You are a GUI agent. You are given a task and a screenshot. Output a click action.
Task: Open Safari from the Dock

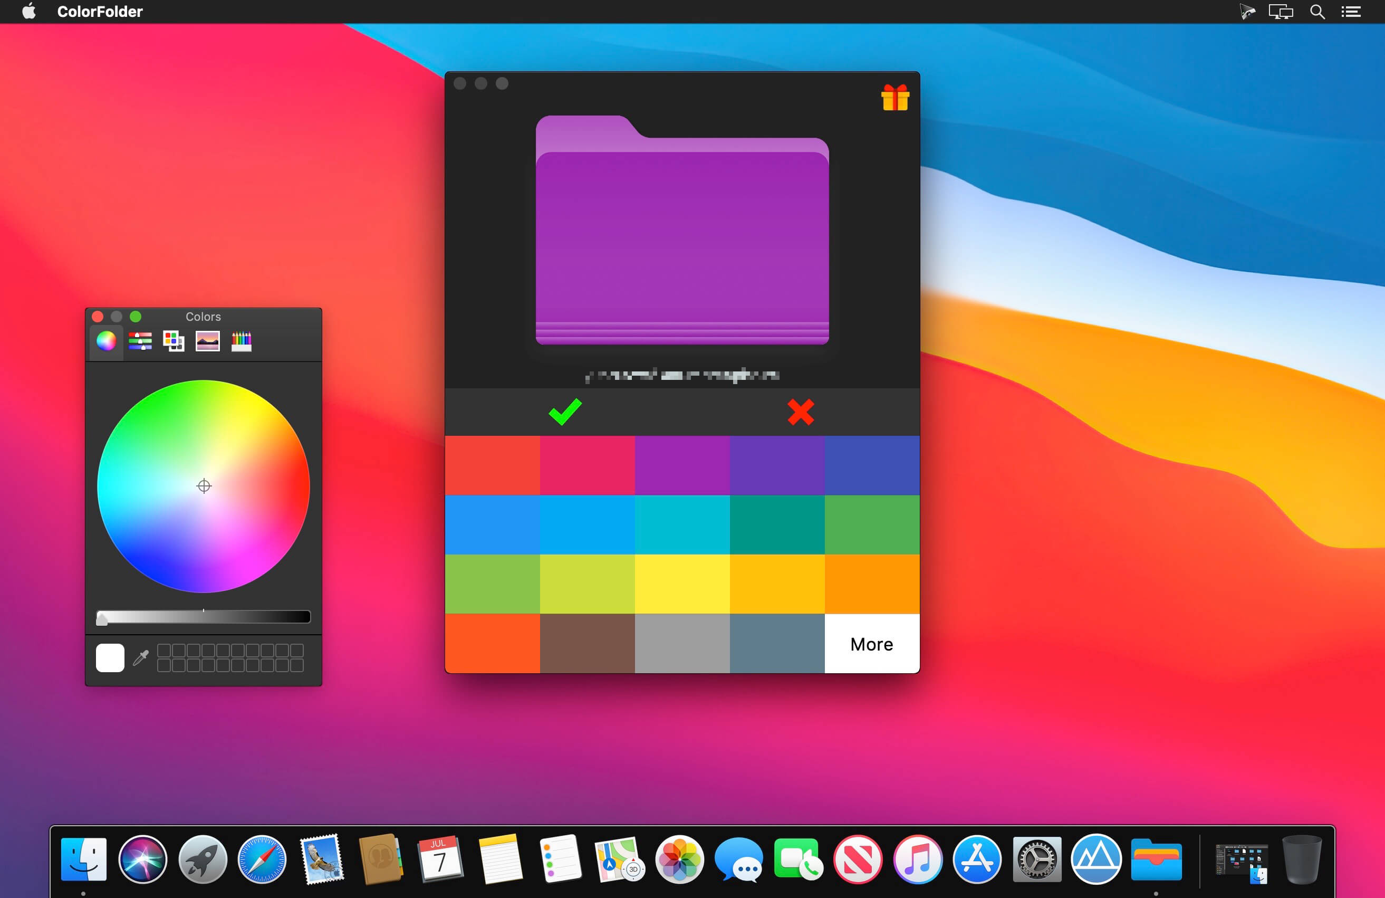[262, 859]
